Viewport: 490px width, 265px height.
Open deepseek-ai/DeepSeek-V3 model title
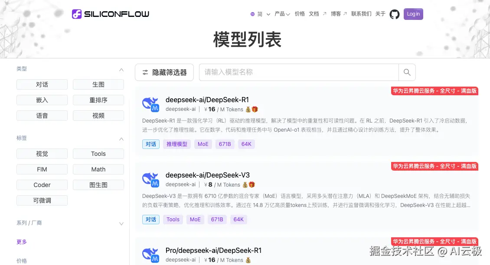[208, 175]
